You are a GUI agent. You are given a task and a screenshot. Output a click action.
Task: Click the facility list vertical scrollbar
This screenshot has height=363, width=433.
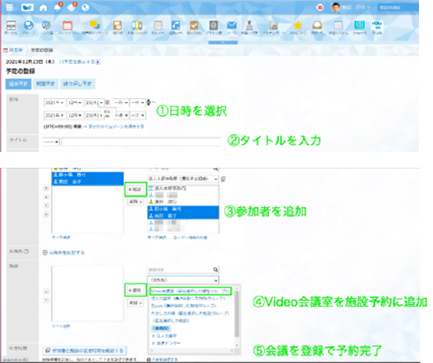(237, 314)
